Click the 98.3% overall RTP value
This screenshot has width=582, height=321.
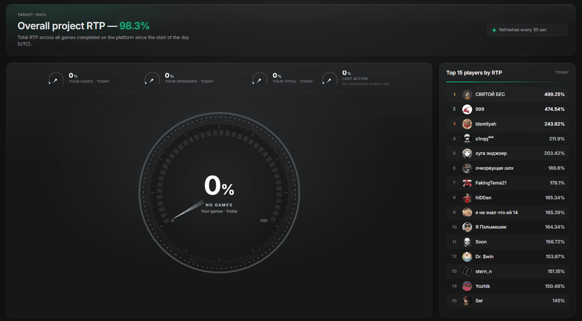click(134, 26)
